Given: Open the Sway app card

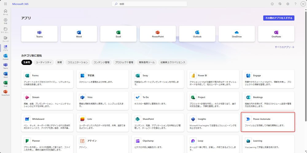Looking at the screenshot, I should [x=158, y=79].
